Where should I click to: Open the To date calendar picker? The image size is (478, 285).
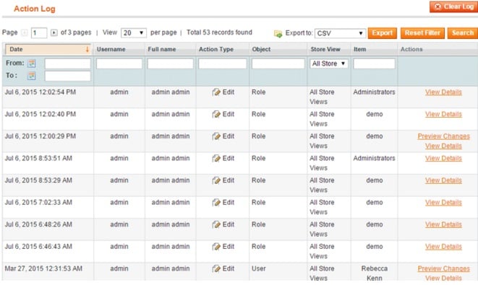[31, 76]
